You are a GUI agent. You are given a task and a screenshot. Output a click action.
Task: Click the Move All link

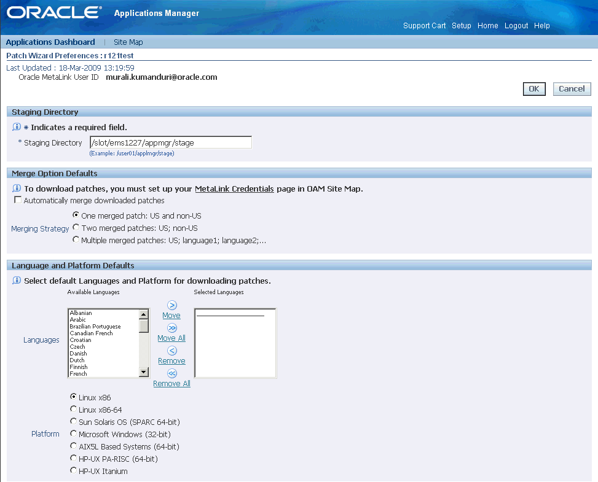171,338
